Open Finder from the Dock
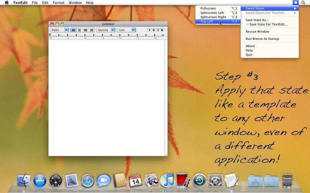This screenshot has height=193, width=310. (x=24, y=180)
